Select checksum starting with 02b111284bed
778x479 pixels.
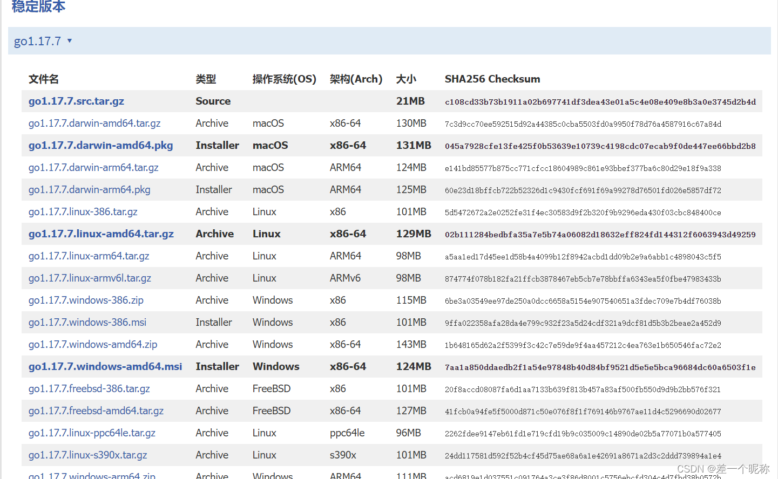point(600,235)
